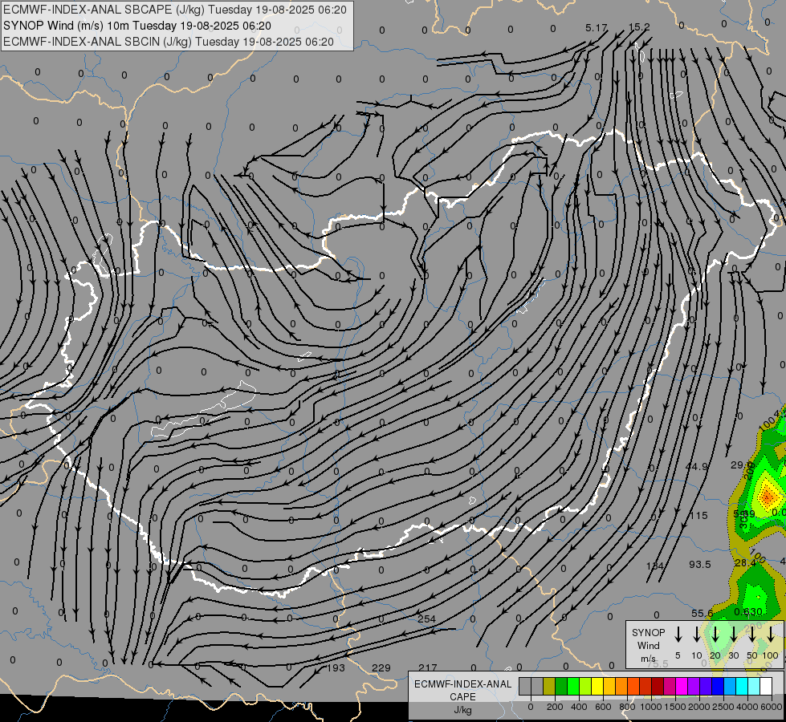Click the 229 value on the map
This screenshot has height=722, width=786.
point(381,668)
